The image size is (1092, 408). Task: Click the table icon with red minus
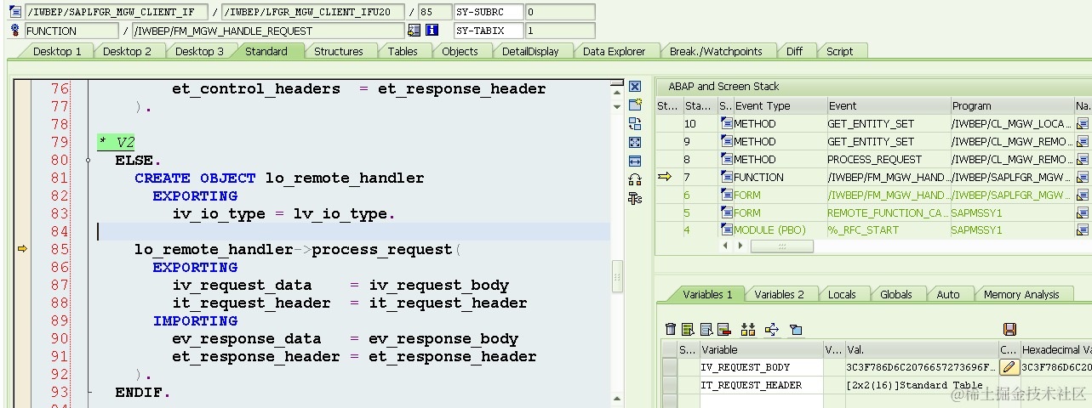click(x=724, y=330)
